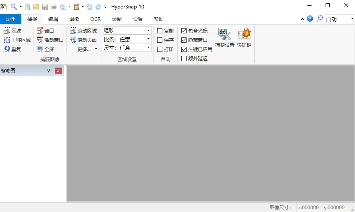Uncheck the 热键已启用 hotkeys enabled checkbox
Viewport: 355px width, 212px height.
(x=184, y=49)
